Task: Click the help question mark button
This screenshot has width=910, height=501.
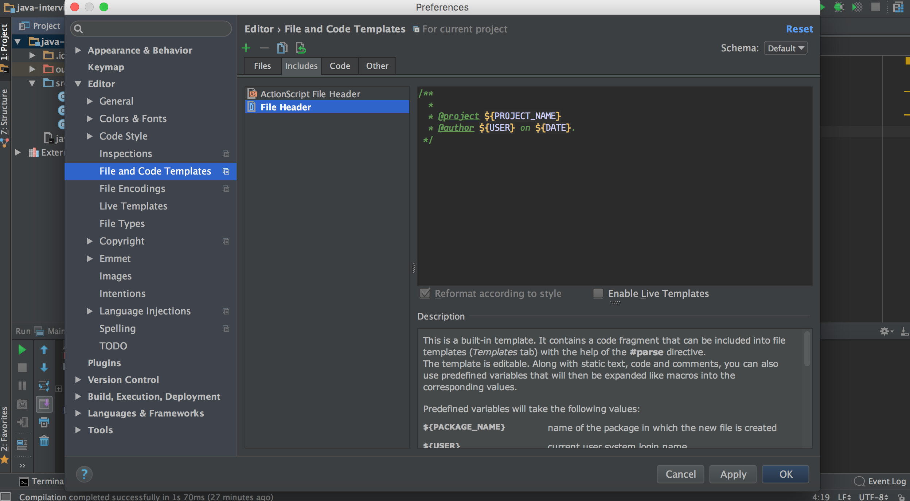Action: click(84, 474)
